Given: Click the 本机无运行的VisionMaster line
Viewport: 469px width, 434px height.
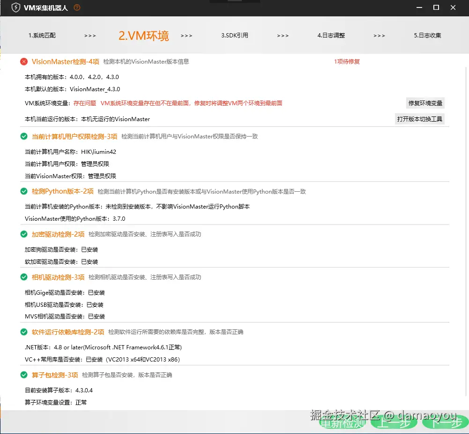Looking at the screenshot, I should coord(87,119).
